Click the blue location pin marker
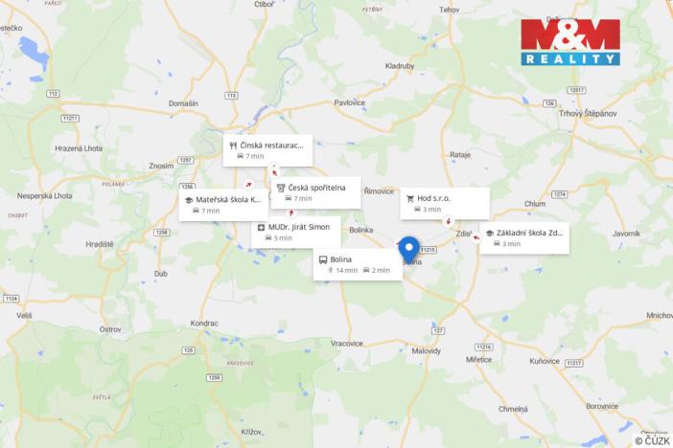Viewport: 673px width, 448px height. point(408,250)
